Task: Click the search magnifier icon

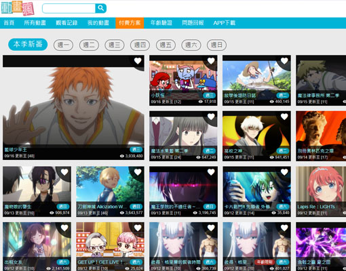Action: click(x=101, y=8)
